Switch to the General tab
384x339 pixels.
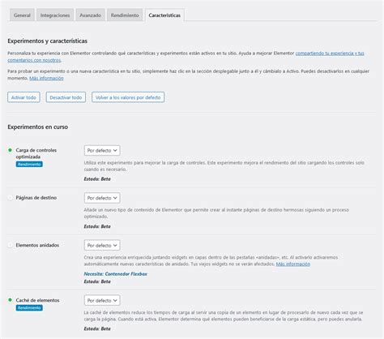point(22,15)
